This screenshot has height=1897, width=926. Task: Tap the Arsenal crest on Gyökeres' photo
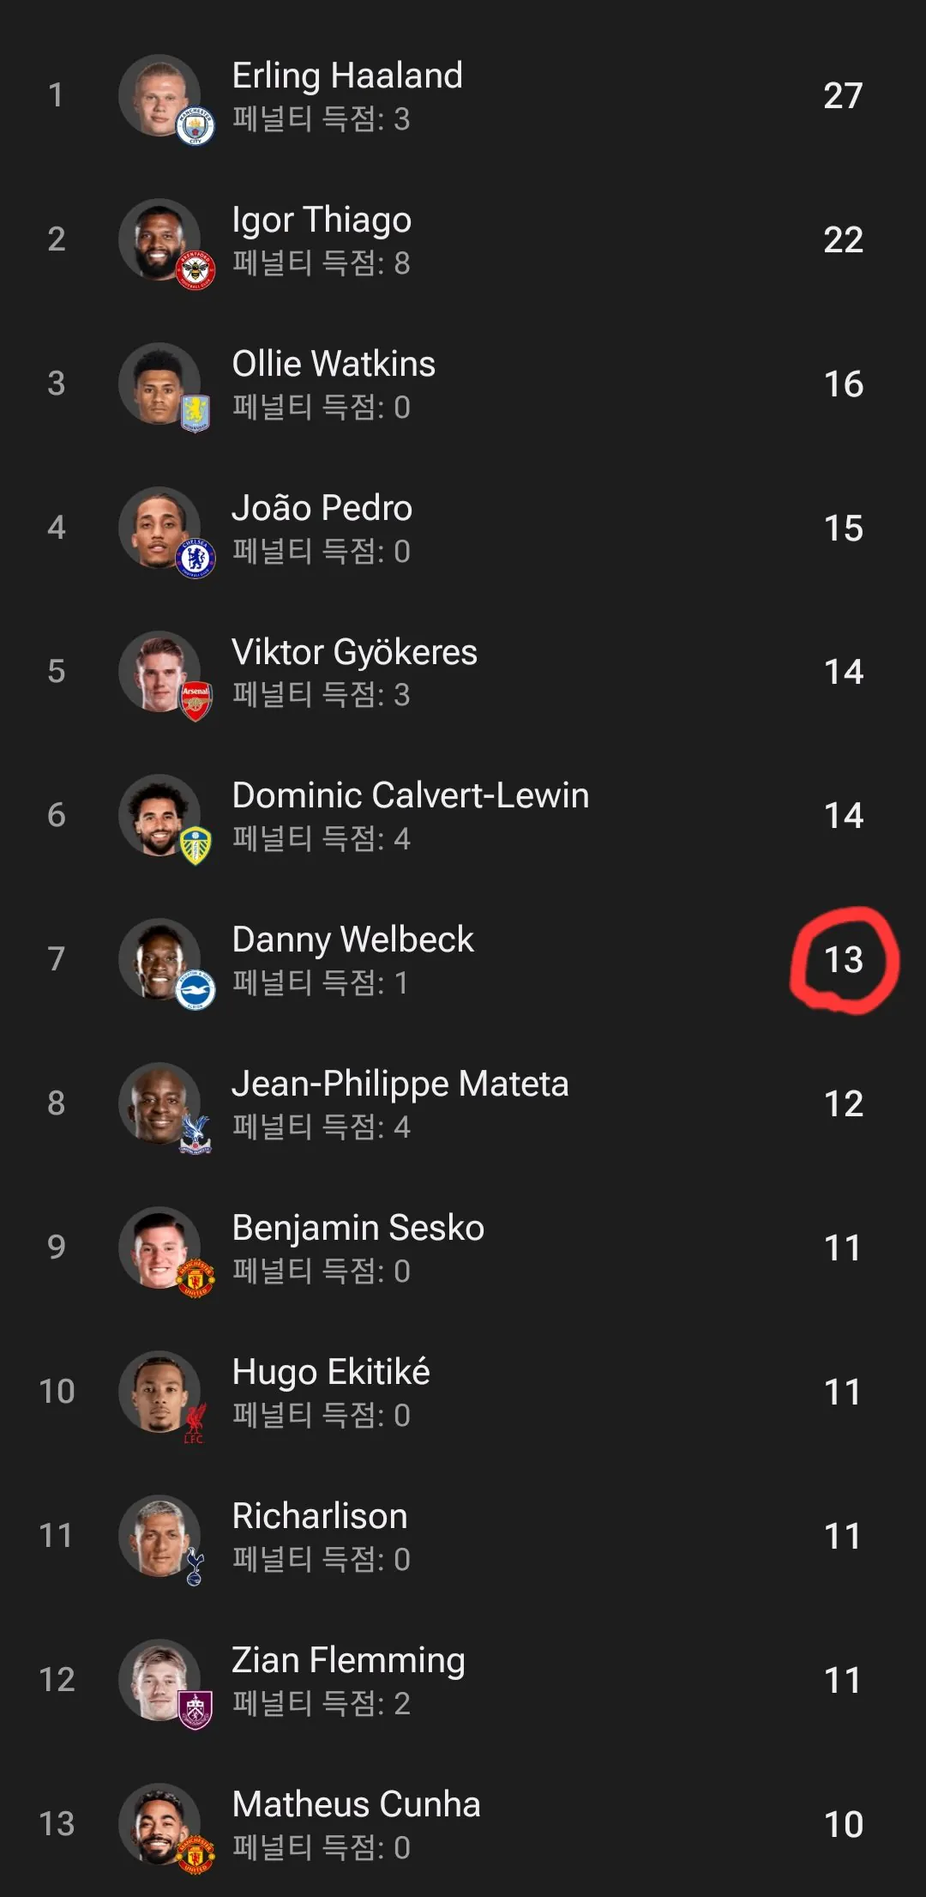tap(195, 702)
